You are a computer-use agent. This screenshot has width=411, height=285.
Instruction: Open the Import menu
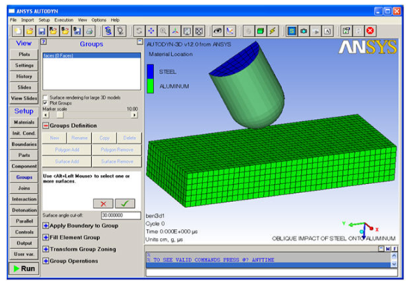click(27, 20)
